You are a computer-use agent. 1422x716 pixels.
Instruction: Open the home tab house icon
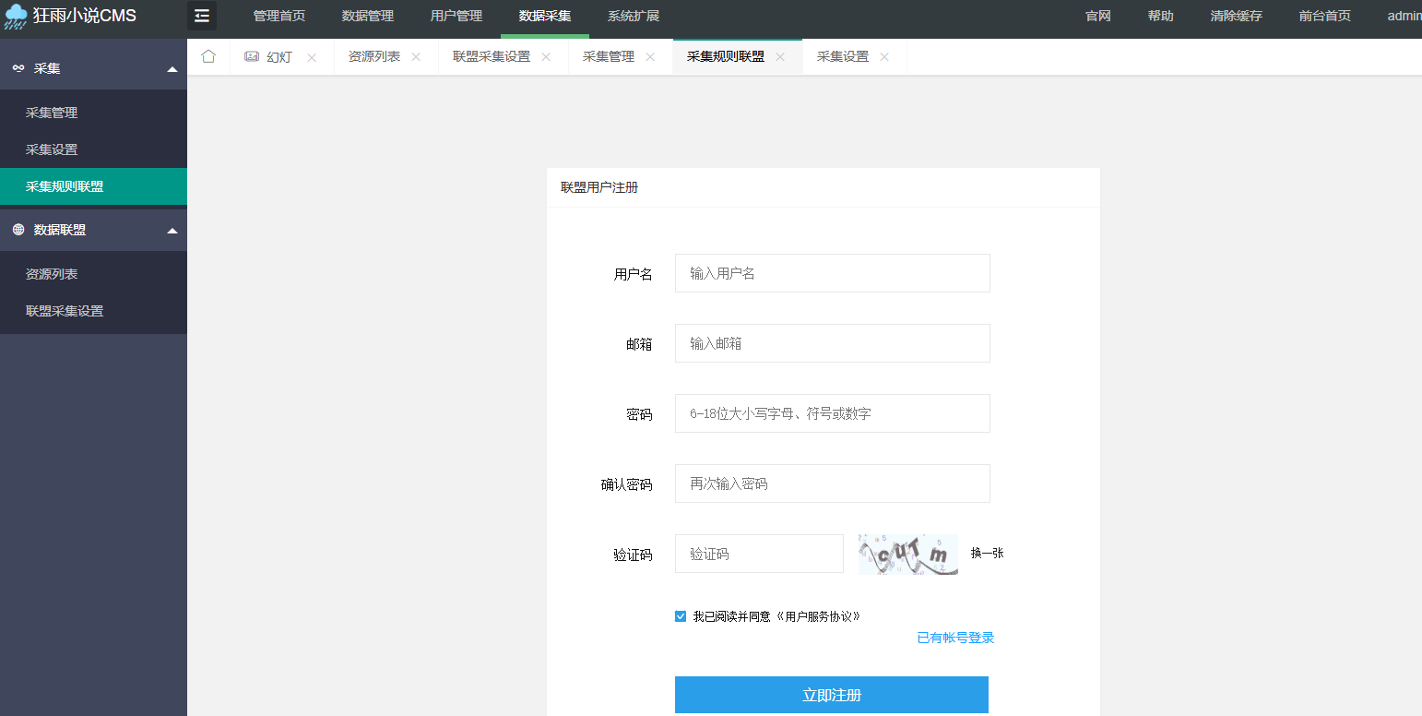(208, 56)
